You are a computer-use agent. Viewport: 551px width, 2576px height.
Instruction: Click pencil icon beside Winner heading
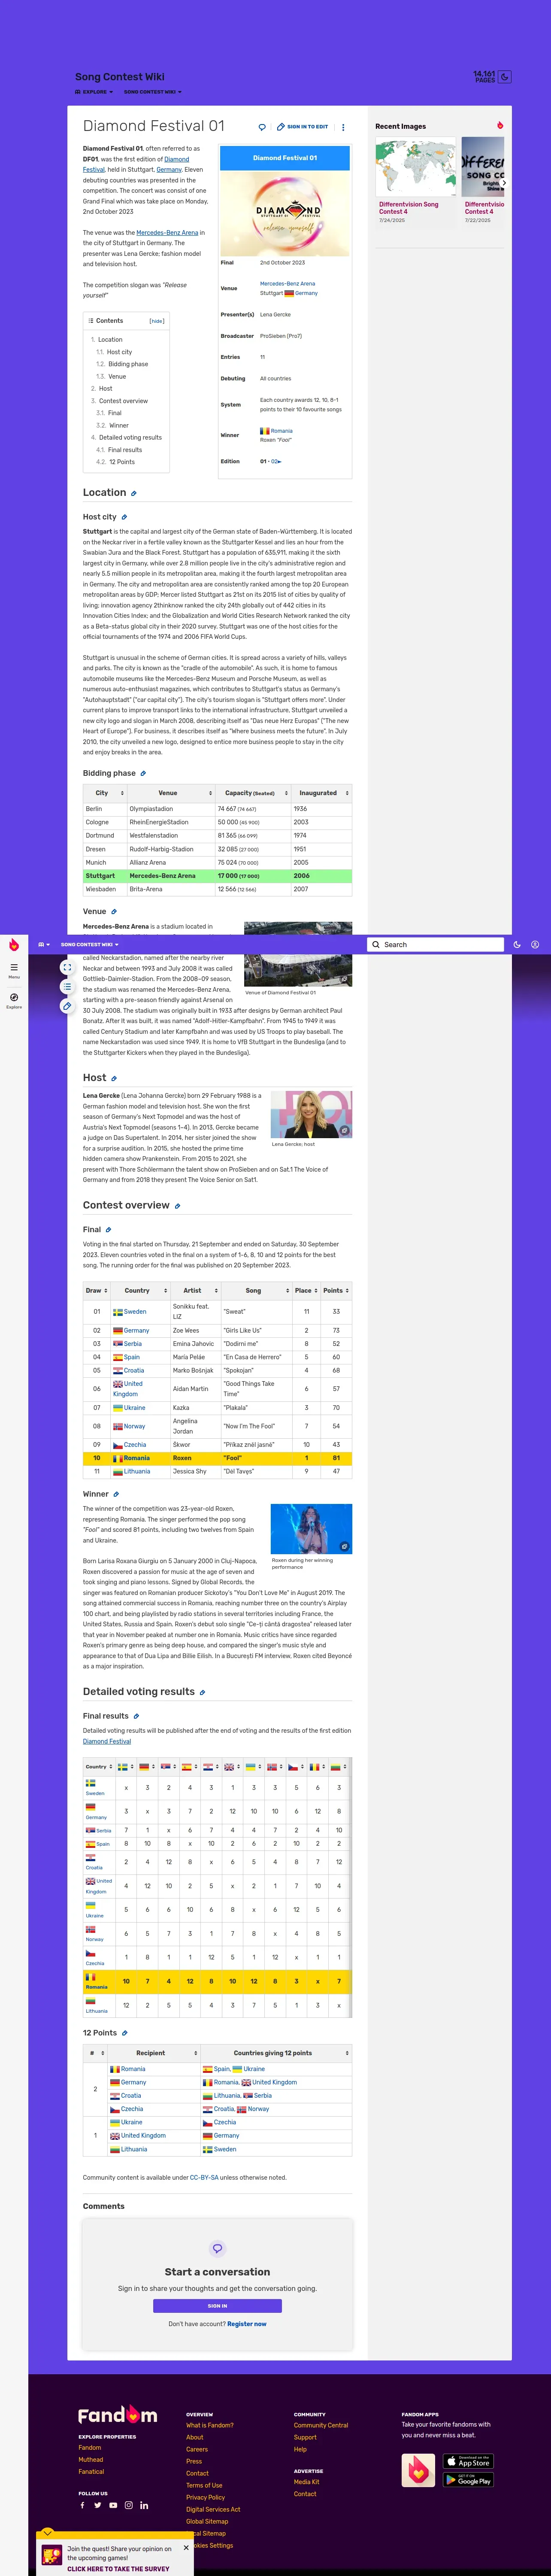click(116, 1494)
